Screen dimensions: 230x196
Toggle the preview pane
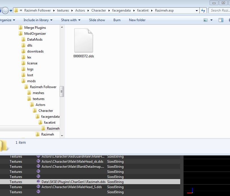click(x=220, y=20)
